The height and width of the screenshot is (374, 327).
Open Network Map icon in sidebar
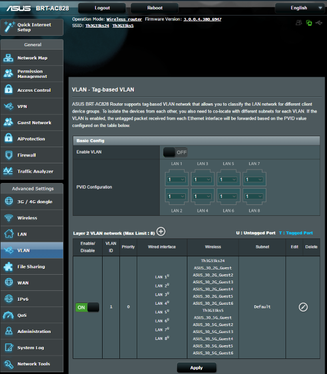(9, 58)
